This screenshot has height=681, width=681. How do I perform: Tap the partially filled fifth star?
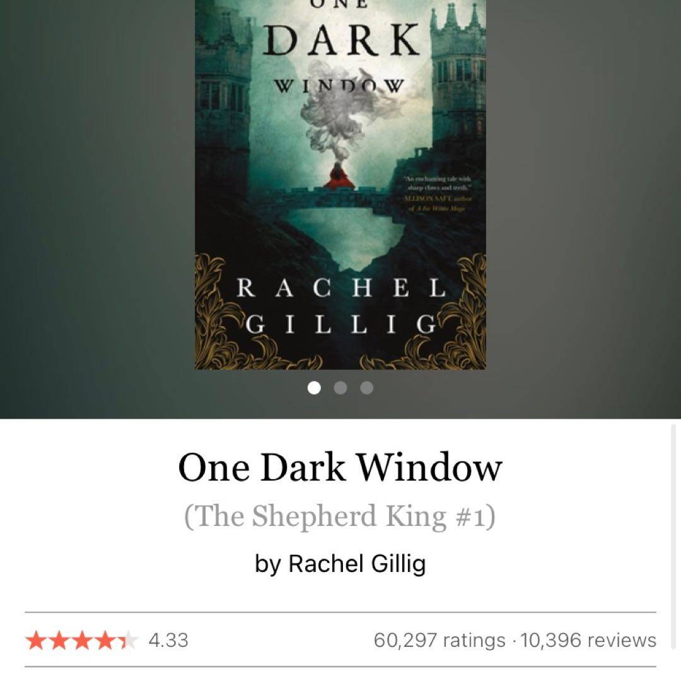click(x=127, y=641)
